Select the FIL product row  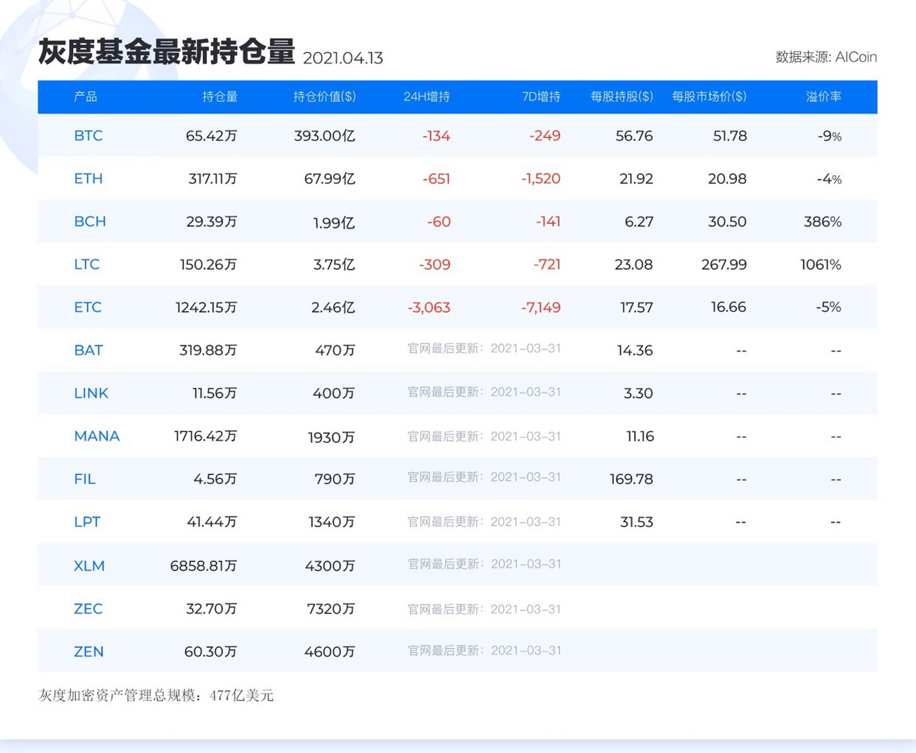[x=84, y=479]
